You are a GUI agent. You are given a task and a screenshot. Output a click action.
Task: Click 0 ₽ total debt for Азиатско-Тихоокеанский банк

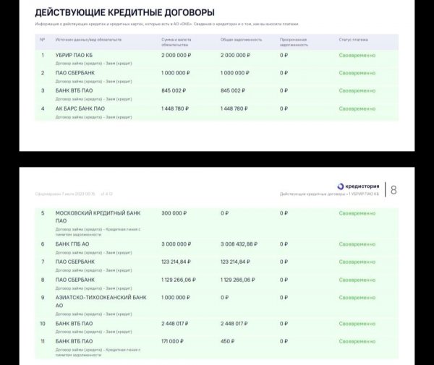[x=224, y=298]
